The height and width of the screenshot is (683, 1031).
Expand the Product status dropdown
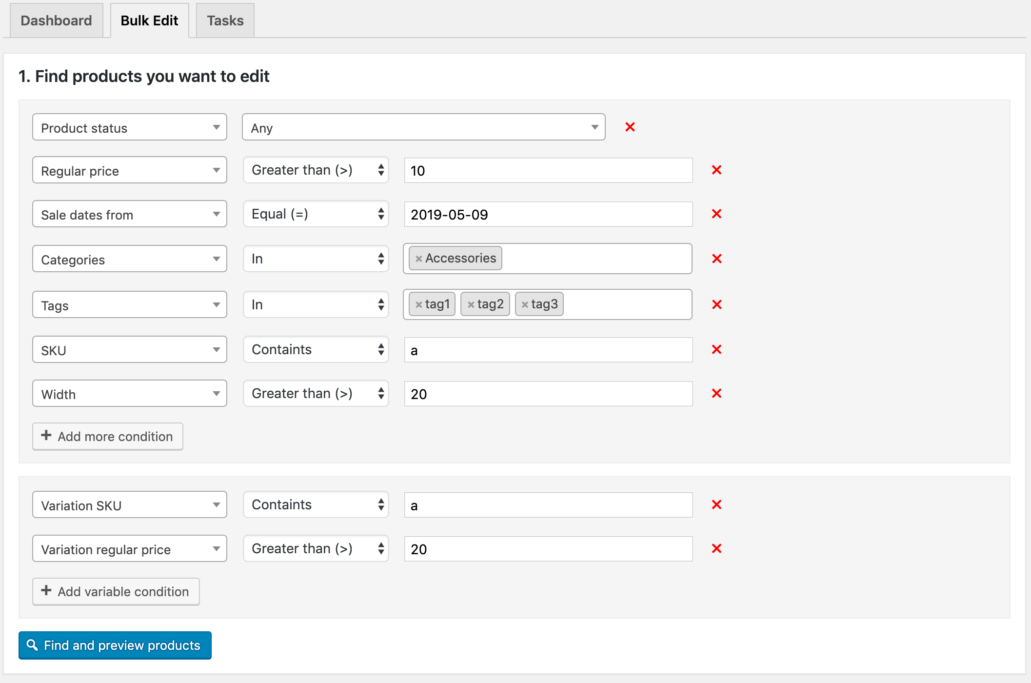pyautogui.click(x=130, y=127)
